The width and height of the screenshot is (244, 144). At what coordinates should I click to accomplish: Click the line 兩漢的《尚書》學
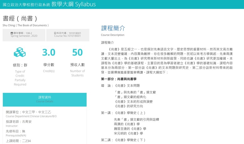click(x=127, y=124)
